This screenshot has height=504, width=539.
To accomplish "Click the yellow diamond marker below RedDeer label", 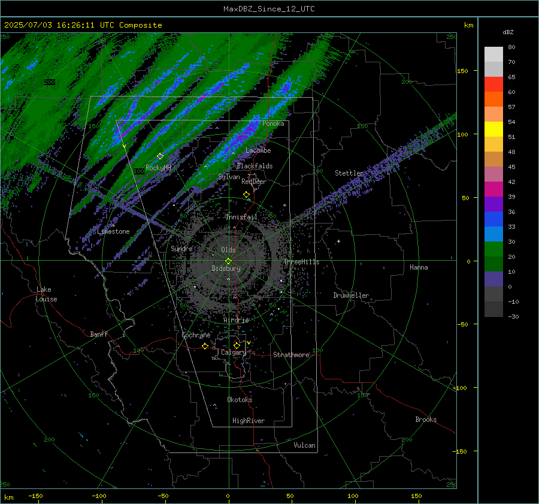I will [x=247, y=195].
